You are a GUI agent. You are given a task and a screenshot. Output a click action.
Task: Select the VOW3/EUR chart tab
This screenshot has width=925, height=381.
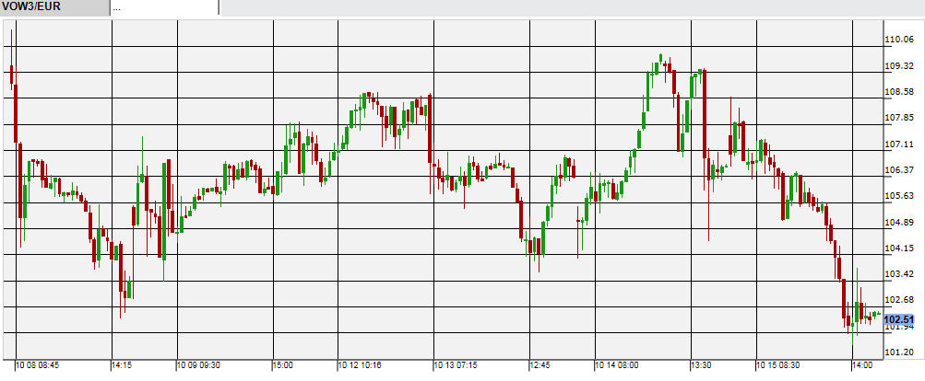point(53,7)
